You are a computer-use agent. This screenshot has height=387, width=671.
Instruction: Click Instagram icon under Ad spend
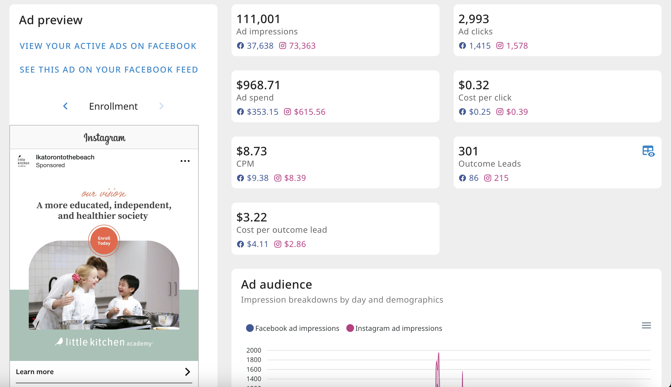pos(287,112)
